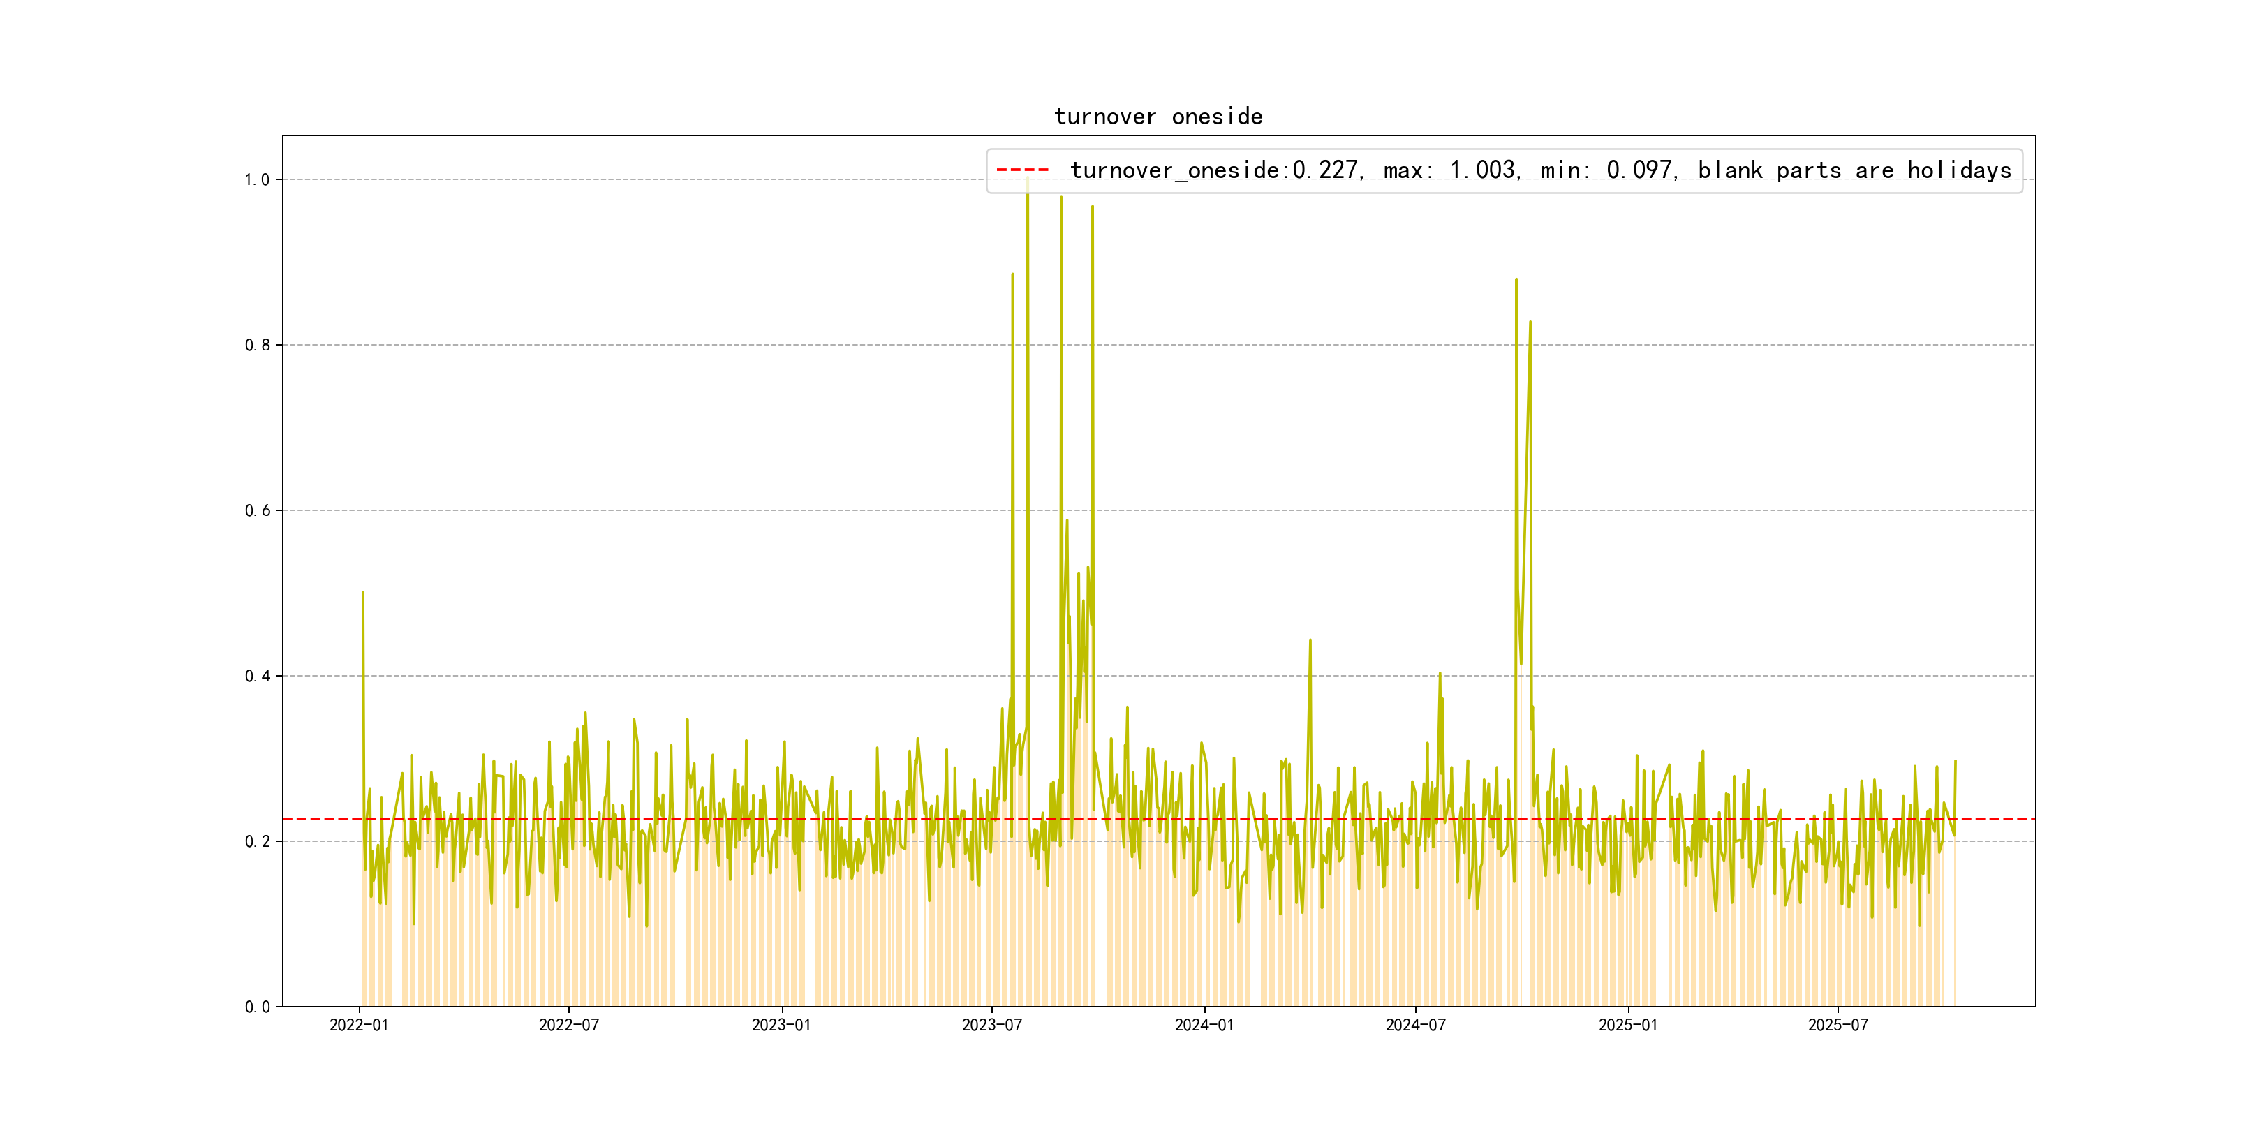This screenshot has height=1131, width=2262.
Task: Click the 'min: 0.097' text in legend
Action: click(1608, 170)
